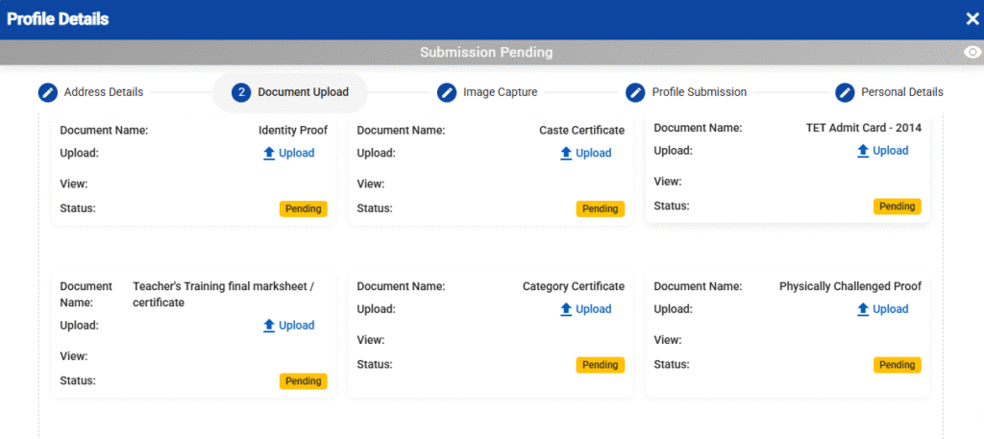Viewport: 984px width, 439px height.
Task: Go to the Image Capture step
Action: [x=500, y=92]
